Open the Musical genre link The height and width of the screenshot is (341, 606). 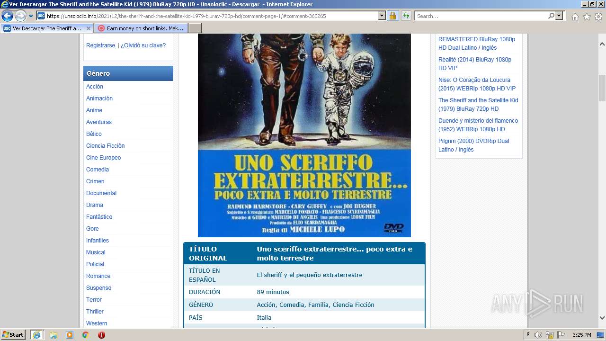[96, 252]
